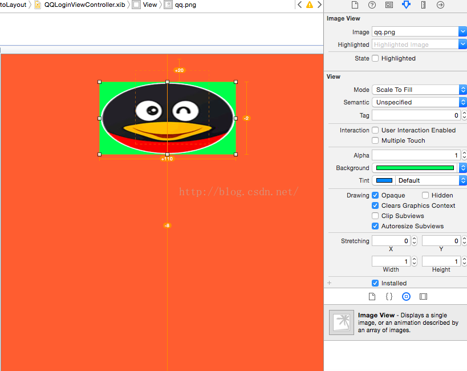Screen dimensions: 467x371
Task: Show the File Template library
Action: [372, 296]
